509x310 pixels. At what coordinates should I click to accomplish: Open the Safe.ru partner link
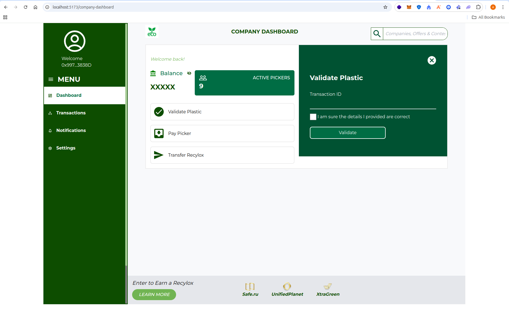pos(250,290)
